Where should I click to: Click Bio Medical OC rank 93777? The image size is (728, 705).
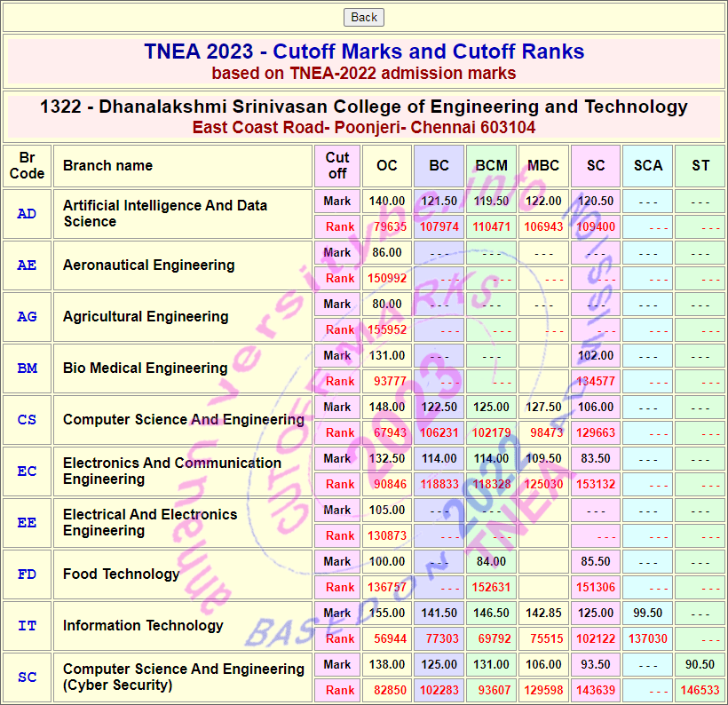(390, 381)
